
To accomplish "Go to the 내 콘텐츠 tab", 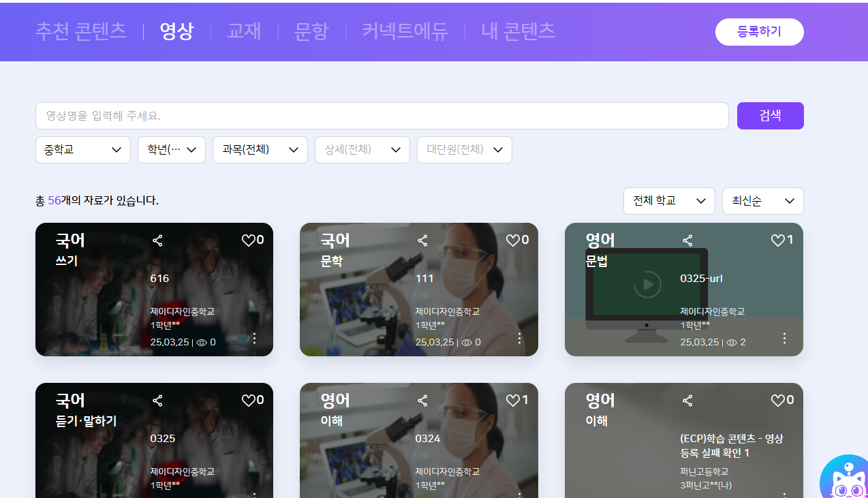I will pyautogui.click(x=518, y=31).
